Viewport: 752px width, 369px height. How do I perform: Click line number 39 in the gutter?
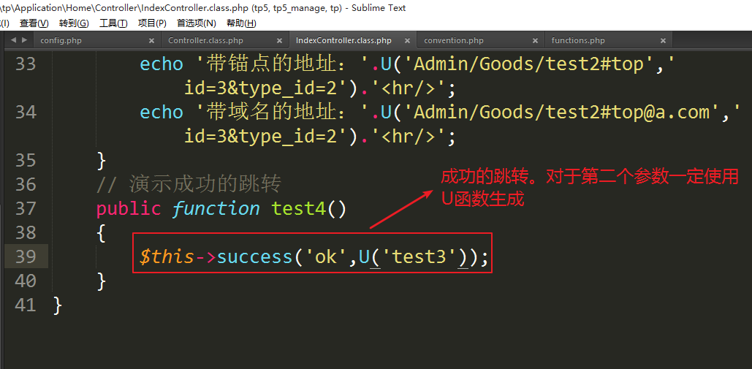(x=26, y=256)
